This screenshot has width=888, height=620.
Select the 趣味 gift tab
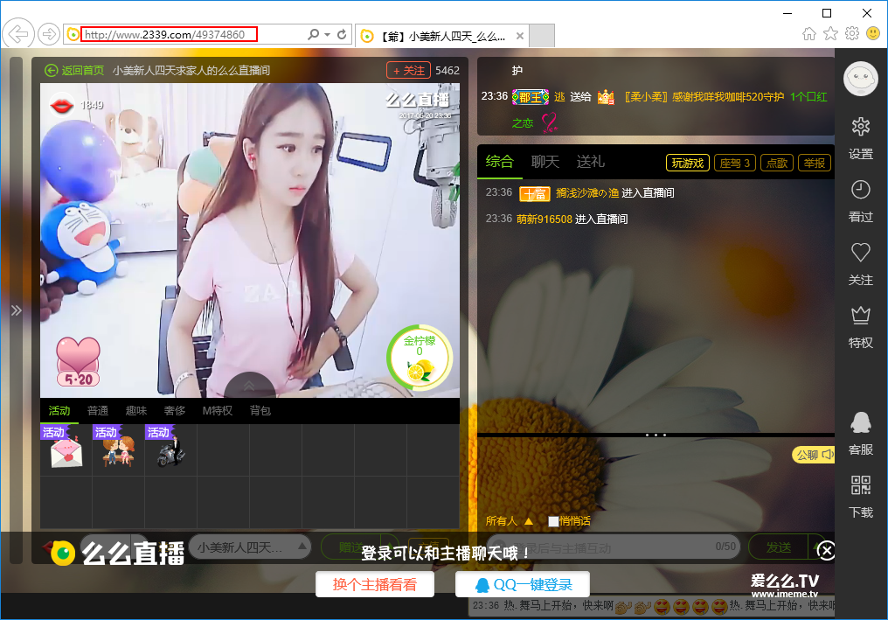(x=136, y=410)
